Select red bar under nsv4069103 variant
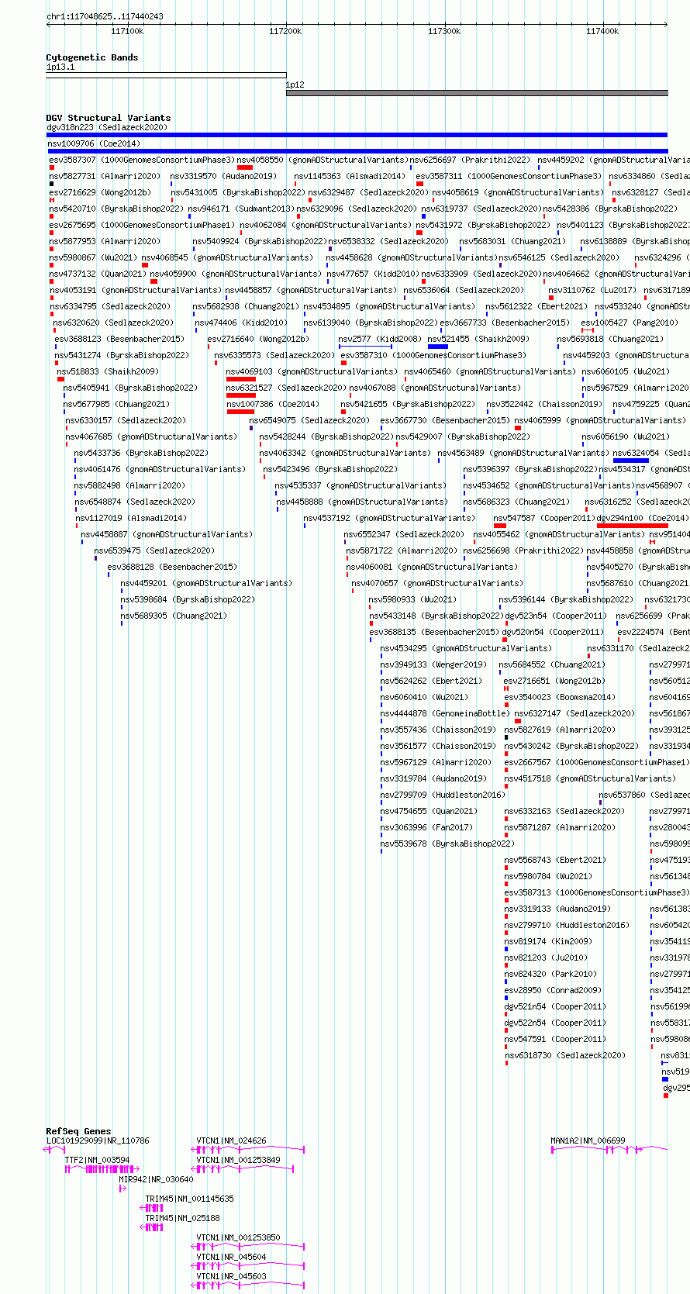The height and width of the screenshot is (1294, 690). (x=240, y=379)
